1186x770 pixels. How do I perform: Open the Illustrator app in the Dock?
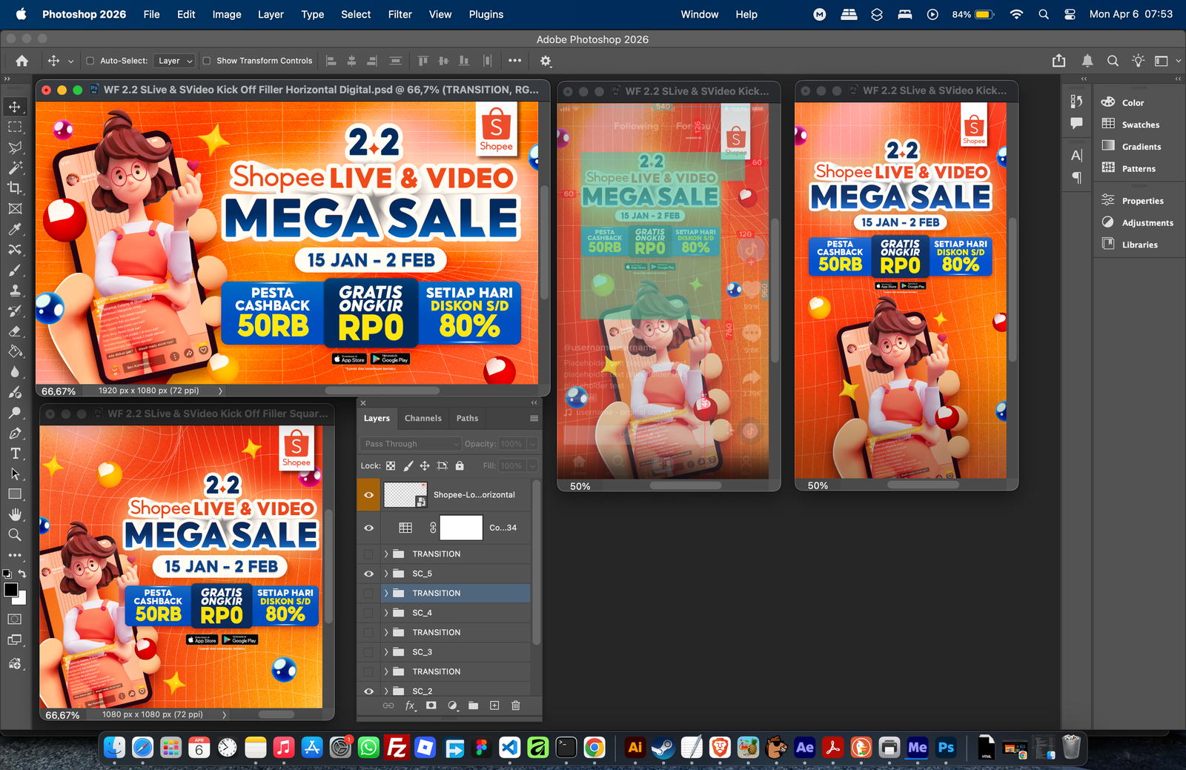point(635,748)
